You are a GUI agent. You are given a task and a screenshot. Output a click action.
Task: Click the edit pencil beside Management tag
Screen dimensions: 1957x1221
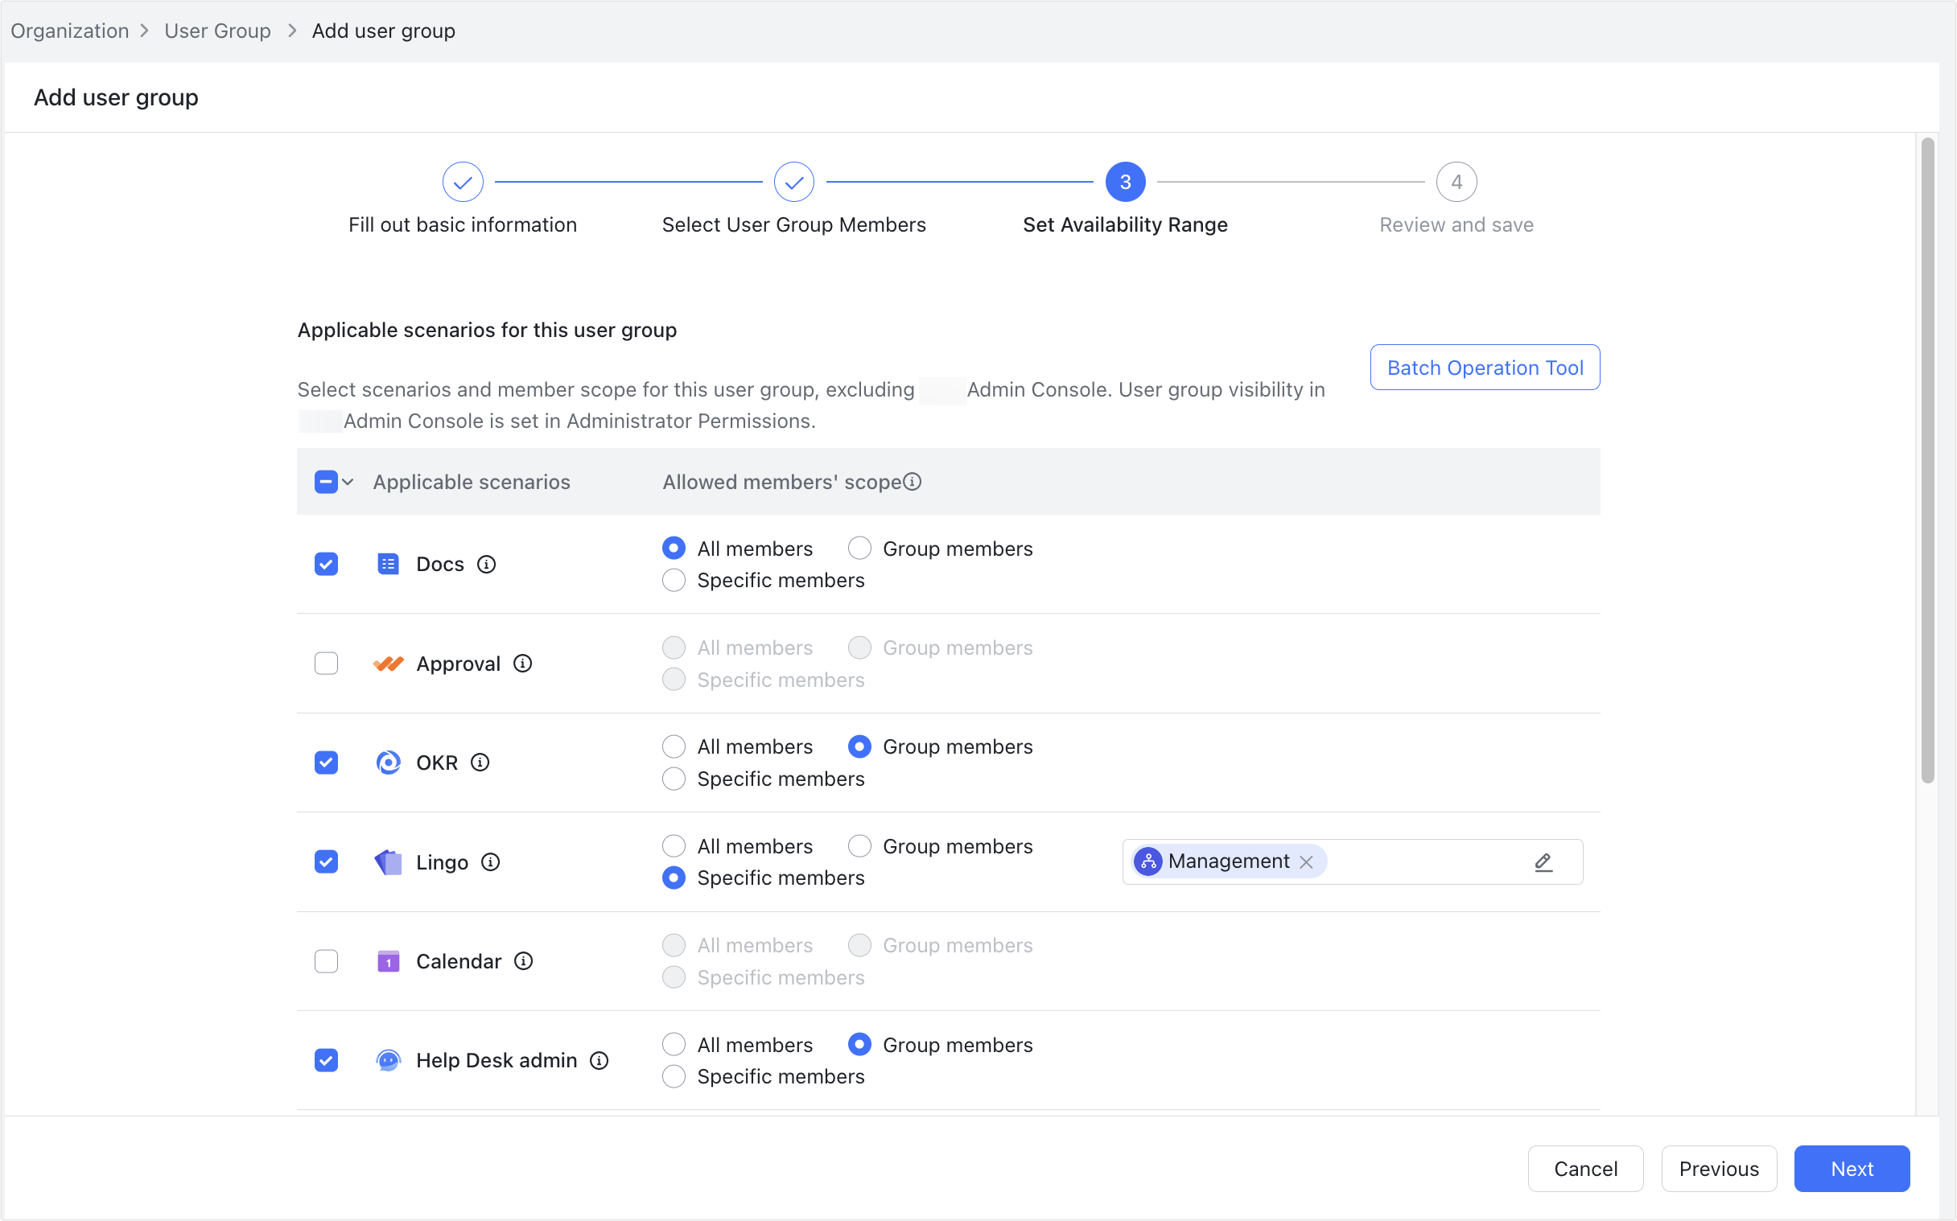[x=1543, y=861]
